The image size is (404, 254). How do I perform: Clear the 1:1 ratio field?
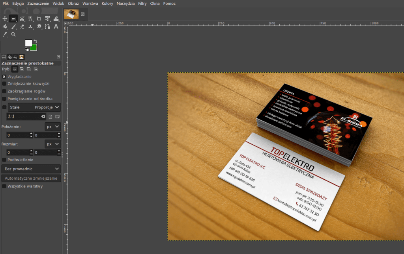[x=43, y=117]
